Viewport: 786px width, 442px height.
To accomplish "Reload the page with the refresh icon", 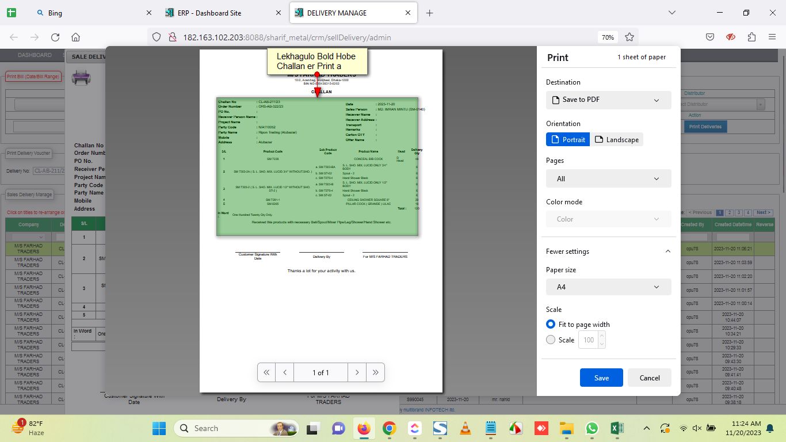I will (x=55, y=37).
